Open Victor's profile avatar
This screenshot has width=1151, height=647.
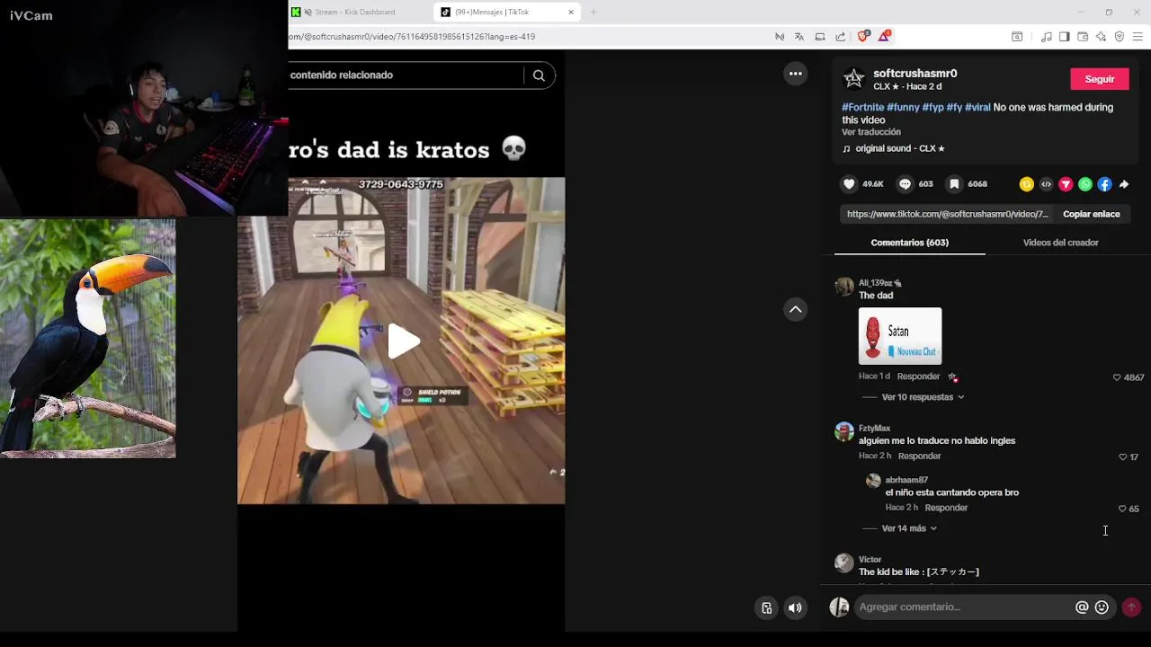click(x=844, y=563)
